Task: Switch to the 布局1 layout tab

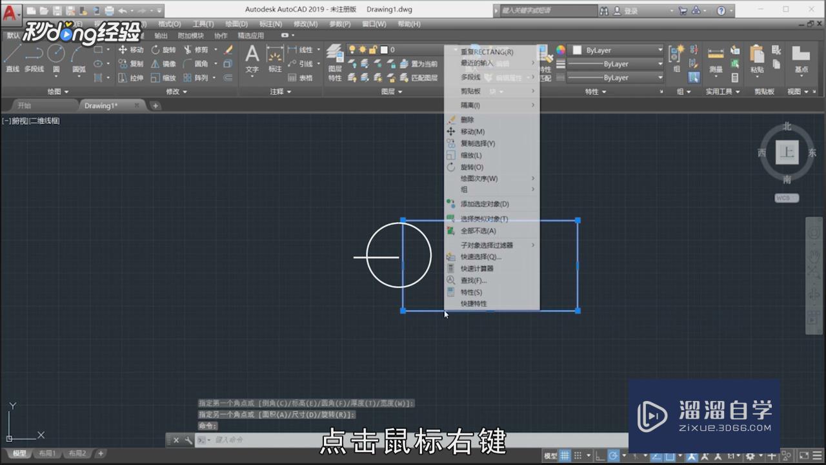Action: [46, 453]
